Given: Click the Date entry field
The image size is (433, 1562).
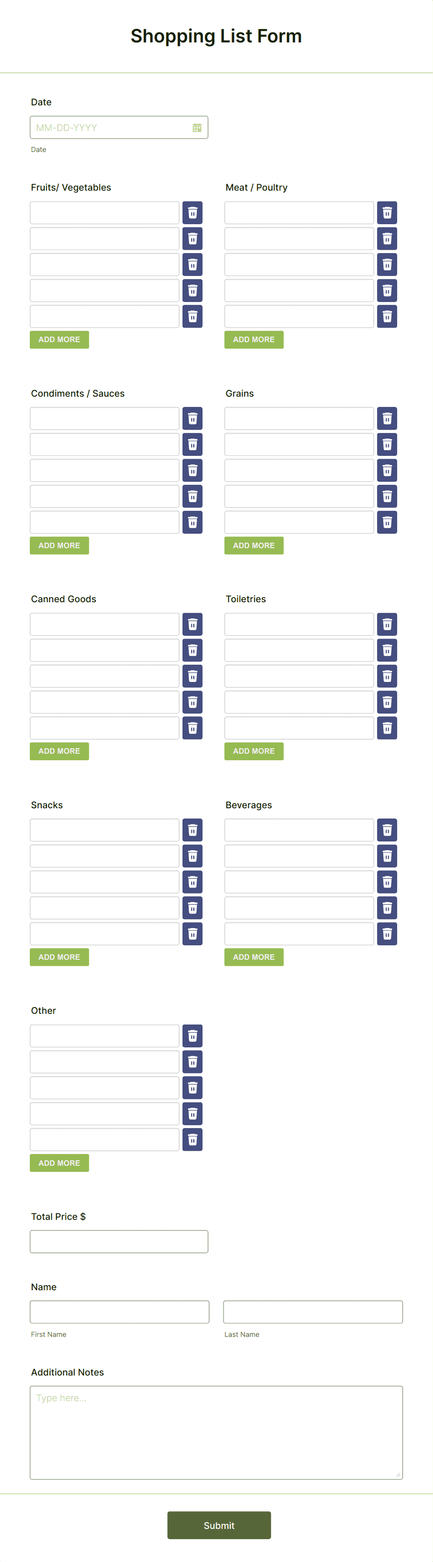Looking at the screenshot, I should [x=109, y=127].
